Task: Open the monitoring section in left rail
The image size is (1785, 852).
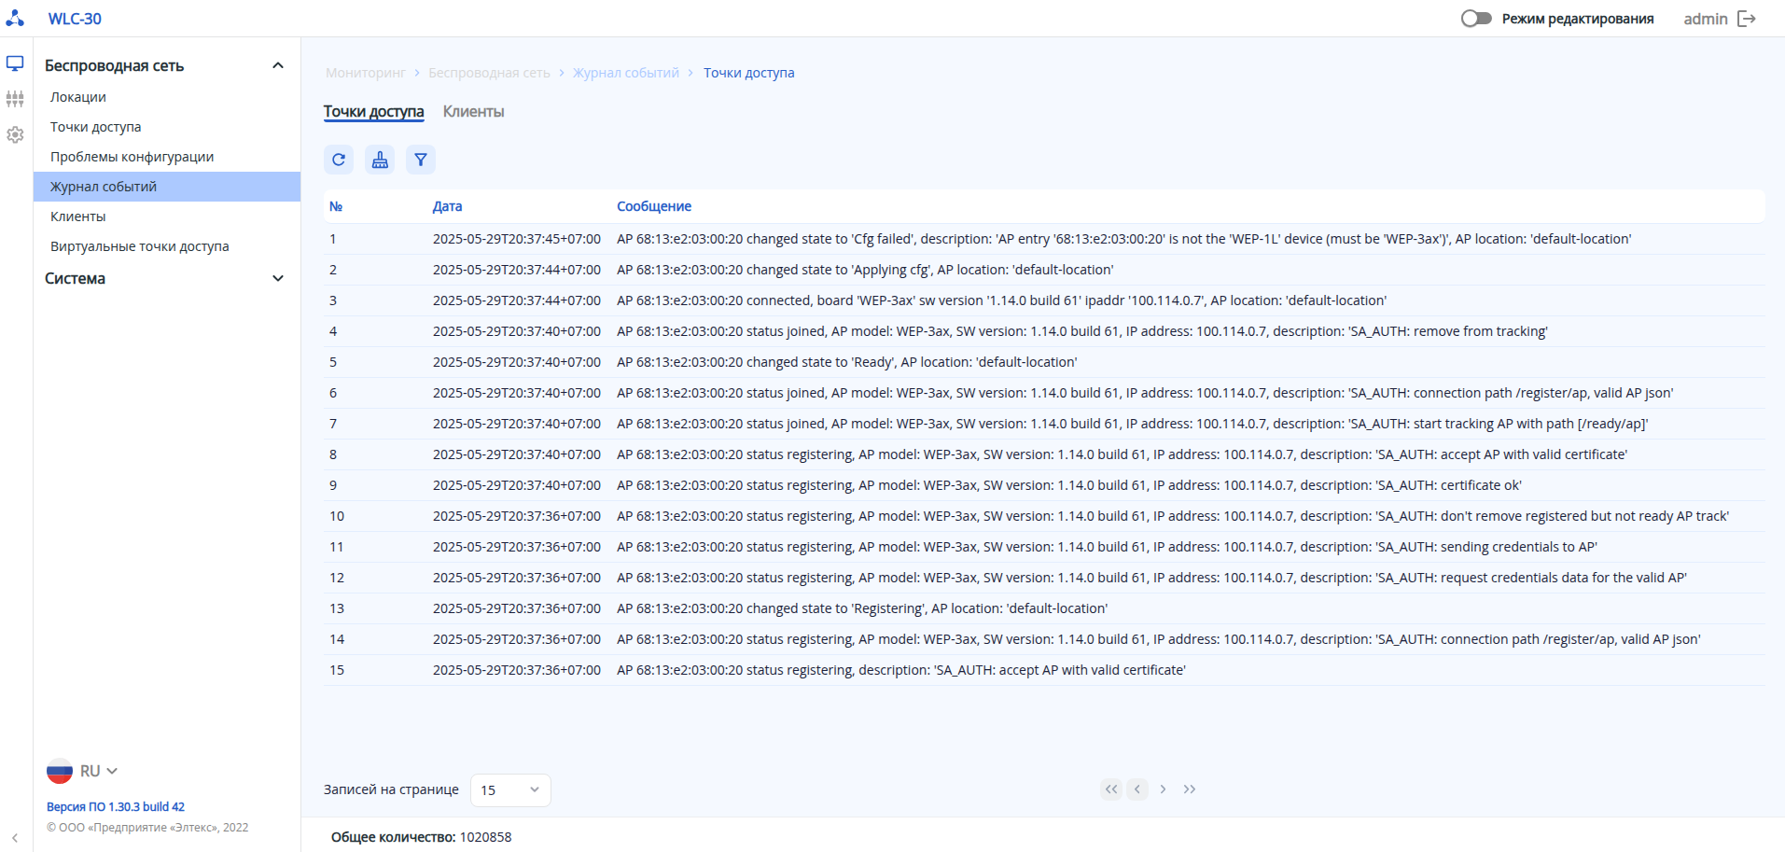Action: coord(15,63)
